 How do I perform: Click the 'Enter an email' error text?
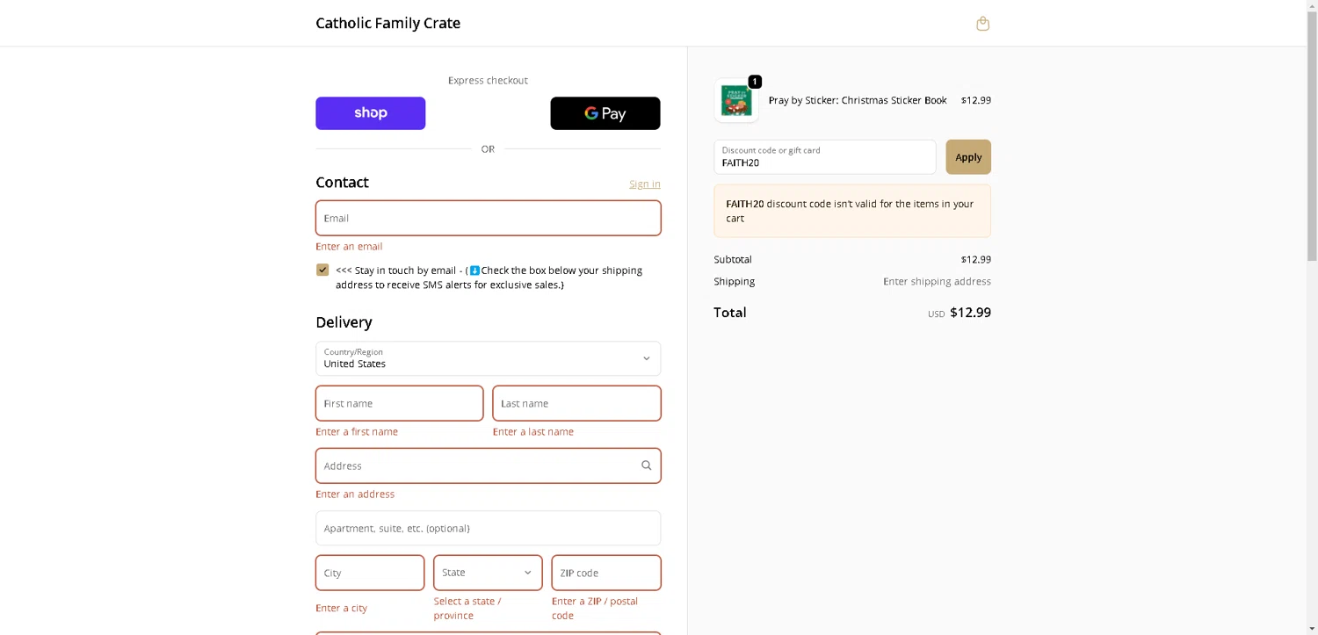[x=349, y=247]
